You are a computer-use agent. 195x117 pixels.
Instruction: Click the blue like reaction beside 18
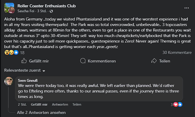tap(16, 52)
